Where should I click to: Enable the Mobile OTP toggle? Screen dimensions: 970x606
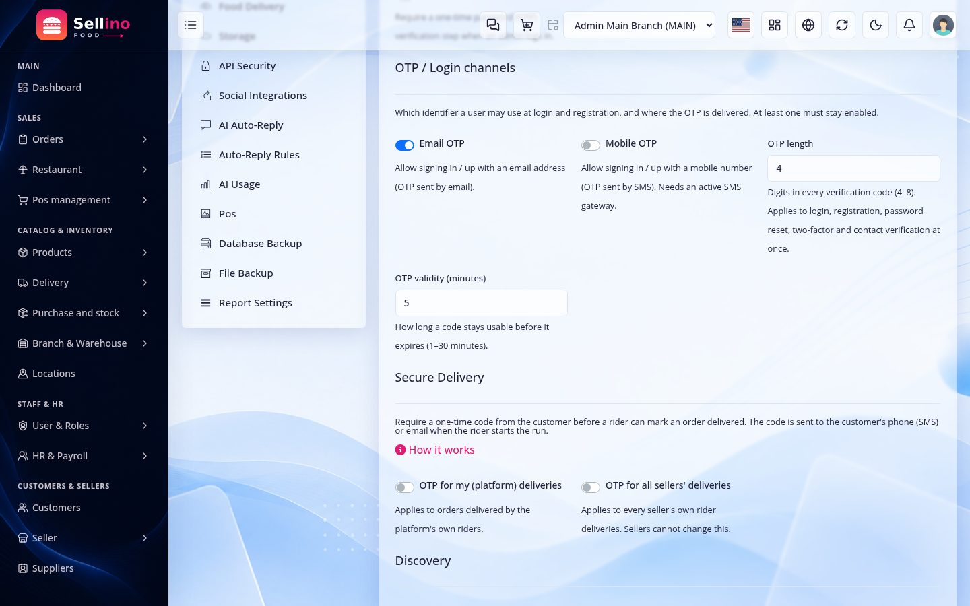(x=591, y=145)
